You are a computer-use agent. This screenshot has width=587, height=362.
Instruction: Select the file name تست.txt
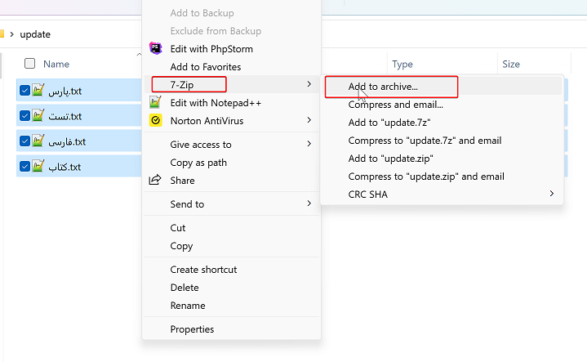pyautogui.click(x=64, y=116)
